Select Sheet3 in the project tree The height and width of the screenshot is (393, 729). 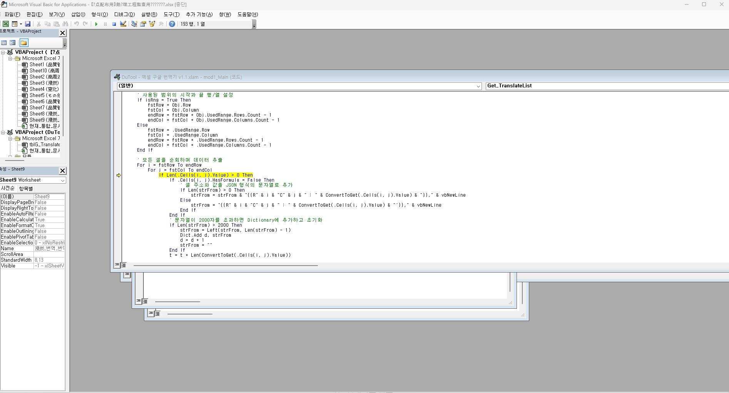pyautogui.click(x=44, y=83)
